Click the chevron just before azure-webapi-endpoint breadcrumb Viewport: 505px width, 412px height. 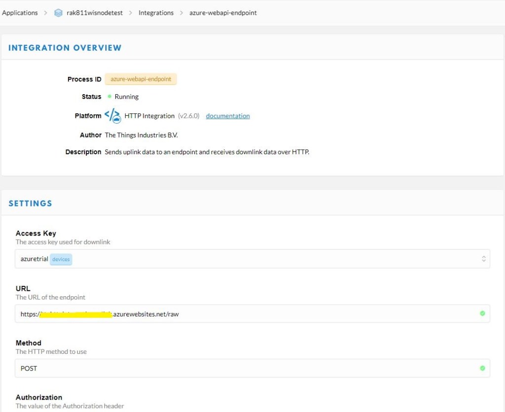(x=181, y=13)
